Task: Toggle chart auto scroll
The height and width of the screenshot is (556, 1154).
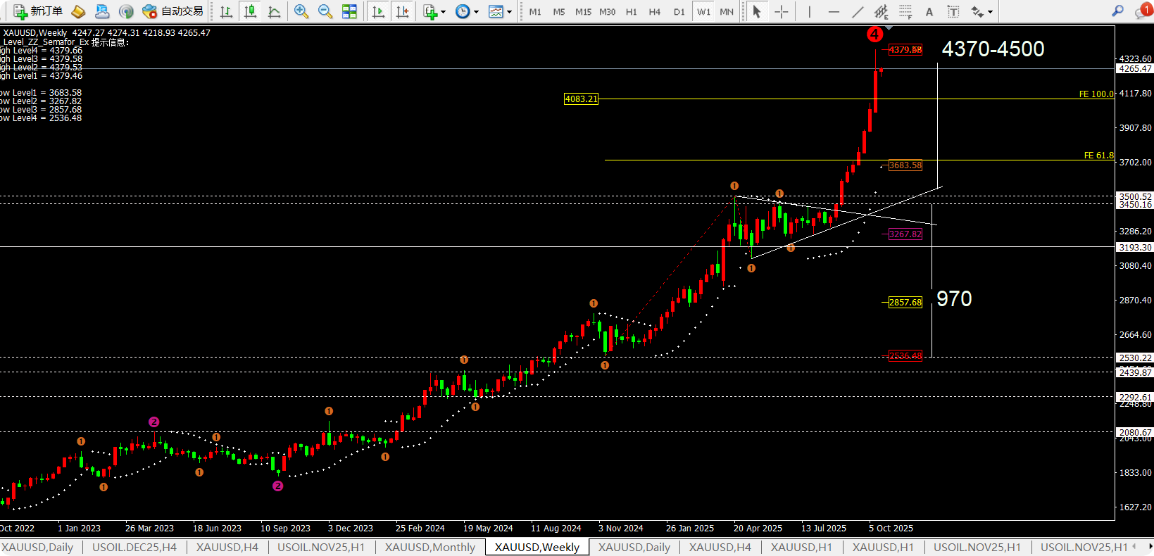Action: coord(378,11)
